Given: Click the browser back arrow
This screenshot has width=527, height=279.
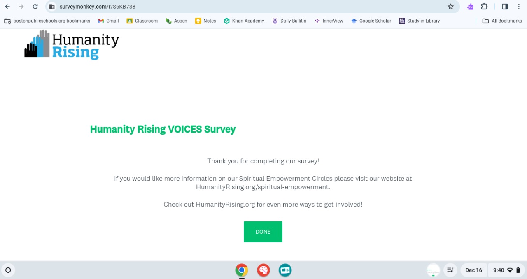Looking at the screenshot, I should coord(7,7).
